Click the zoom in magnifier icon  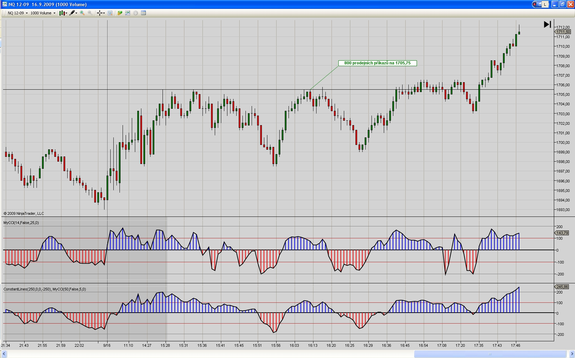coord(82,13)
